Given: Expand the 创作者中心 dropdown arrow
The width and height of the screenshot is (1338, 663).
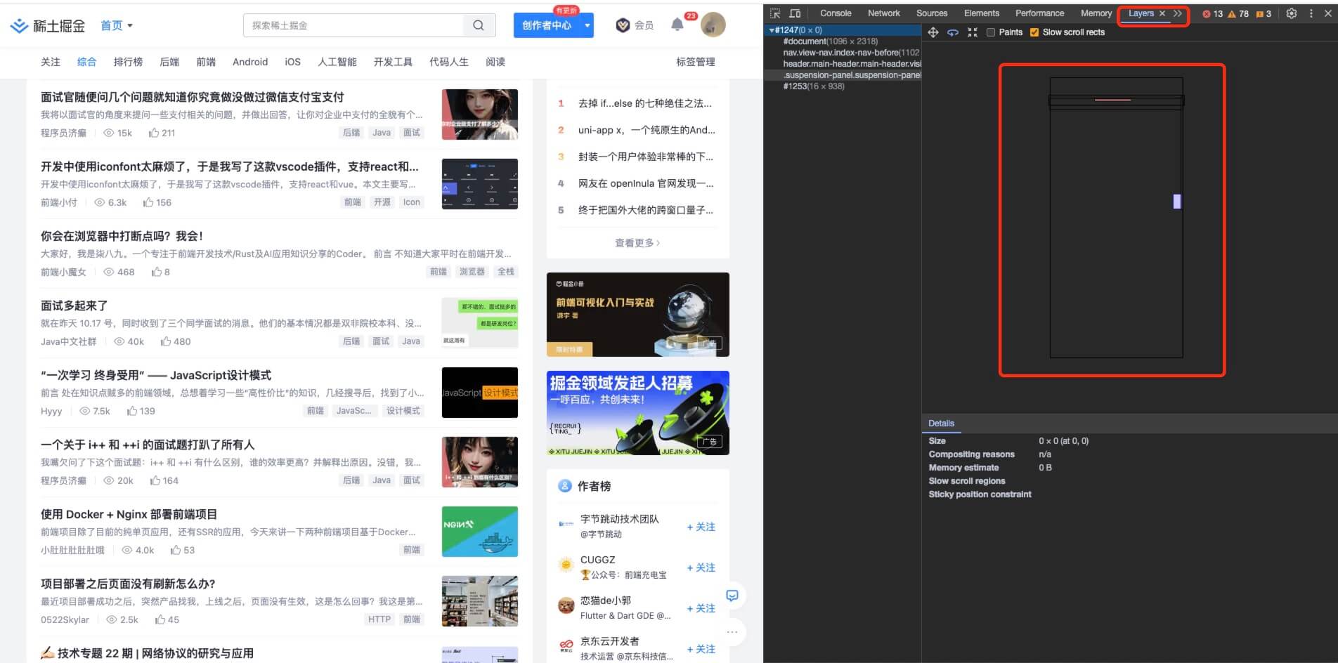Looking at the screenshot, I should click(587, 25).
